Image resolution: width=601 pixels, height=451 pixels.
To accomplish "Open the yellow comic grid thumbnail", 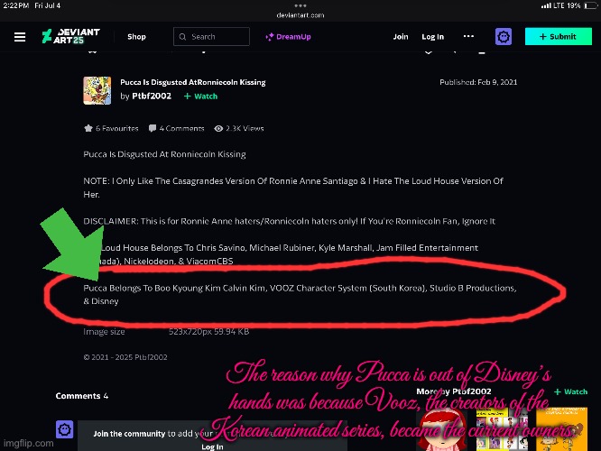I will tap(502, 429).
